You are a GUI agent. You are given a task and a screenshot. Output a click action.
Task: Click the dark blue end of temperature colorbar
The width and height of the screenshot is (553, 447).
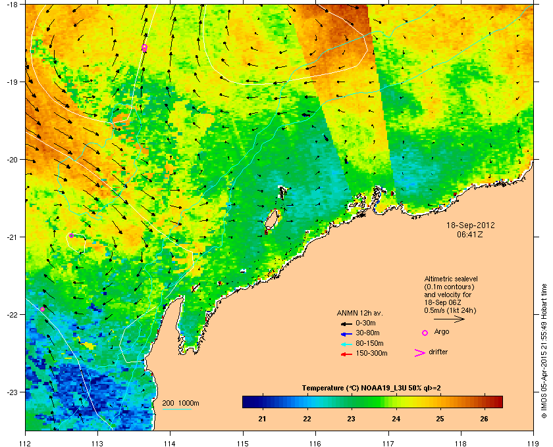248,402
